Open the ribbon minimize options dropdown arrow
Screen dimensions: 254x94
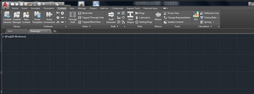(x=167, y=8)
